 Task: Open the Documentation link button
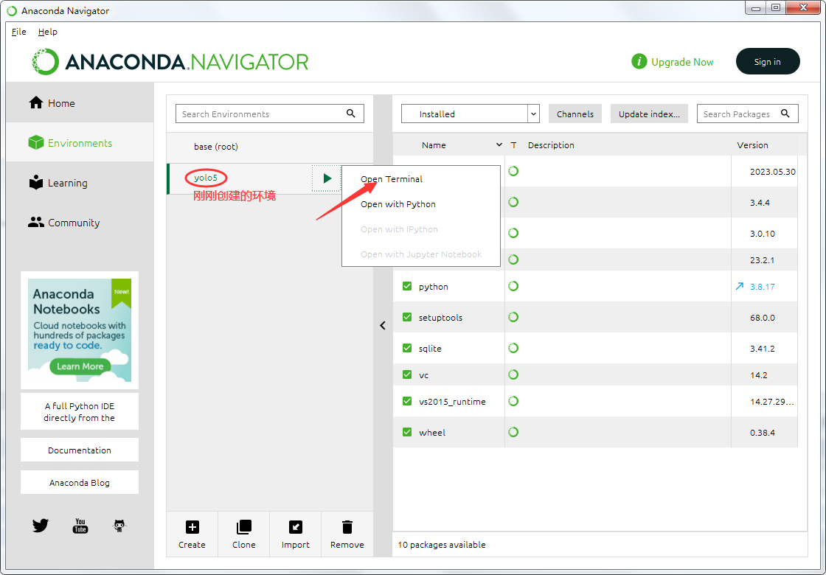click(80, 450)
